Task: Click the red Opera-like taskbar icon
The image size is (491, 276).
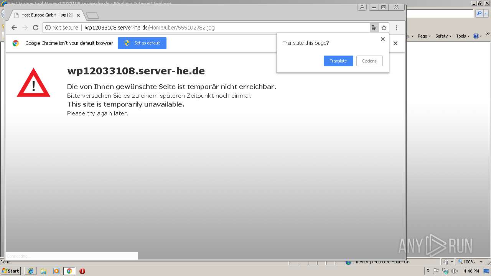Action: (82, 271)
